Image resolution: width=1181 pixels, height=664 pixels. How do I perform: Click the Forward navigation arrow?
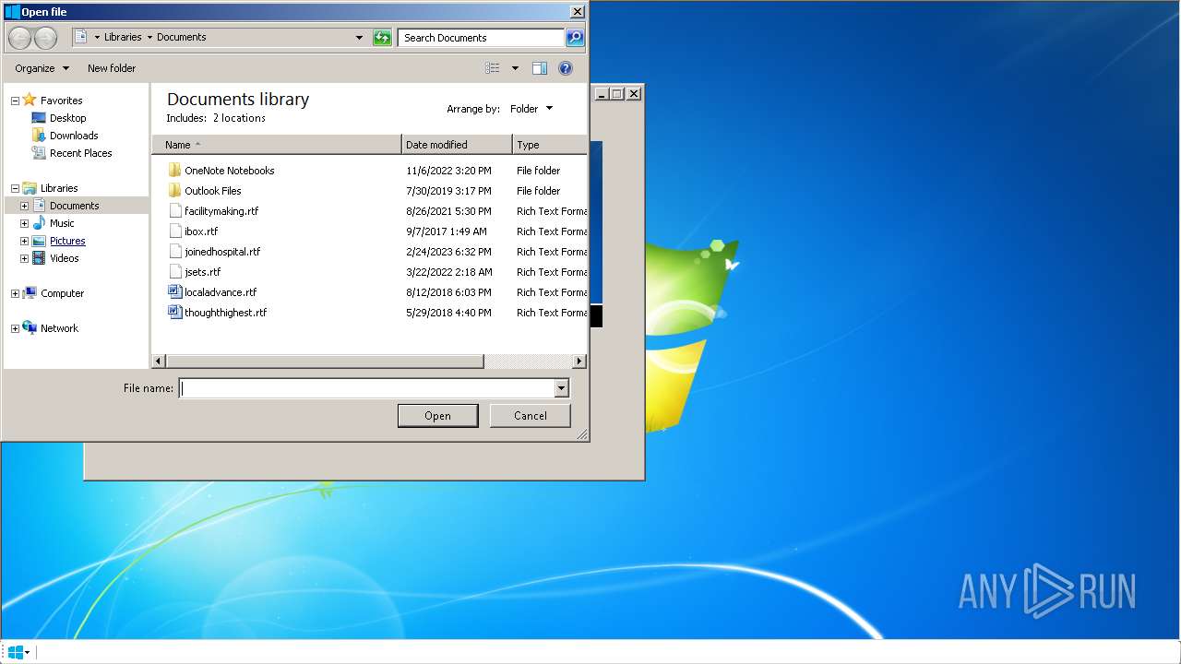45,38
